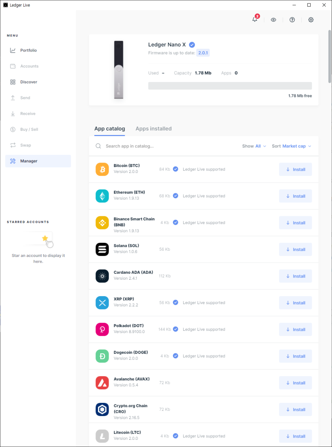Click the verified badge next to Ledger Nano X
Viewport: 332px width, 447px height.
(x=192, y=45)
